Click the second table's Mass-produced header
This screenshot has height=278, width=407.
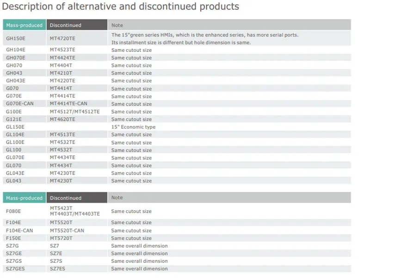[24, 198]
